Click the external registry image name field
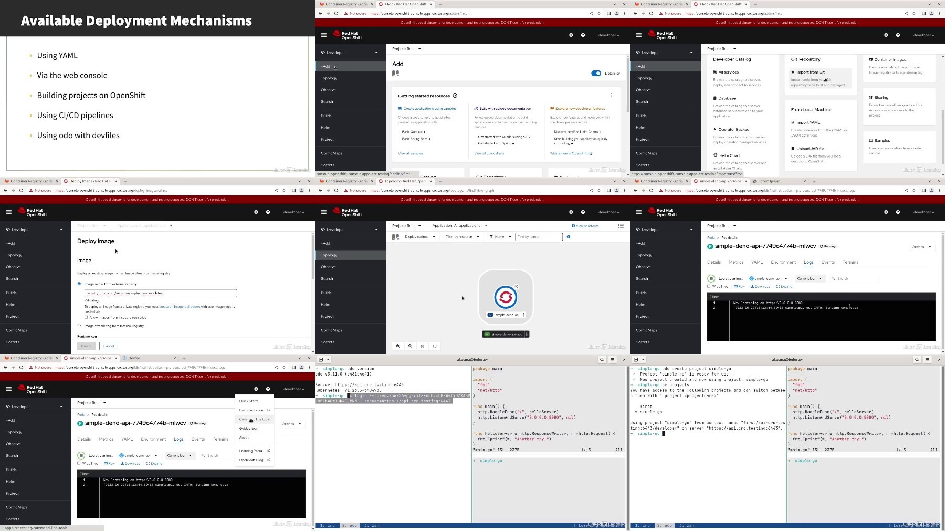This screenshot has height=531, width=945. click(x=161, y=293)
